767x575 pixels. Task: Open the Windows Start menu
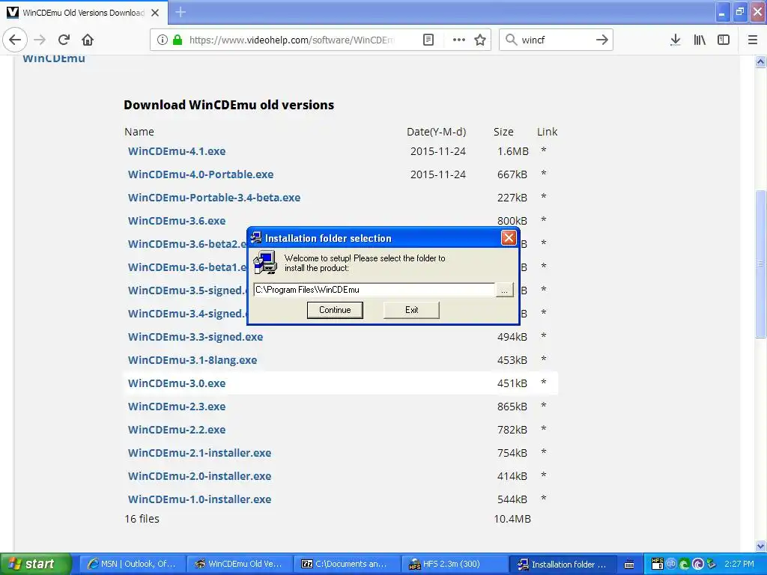click(35, 564)
